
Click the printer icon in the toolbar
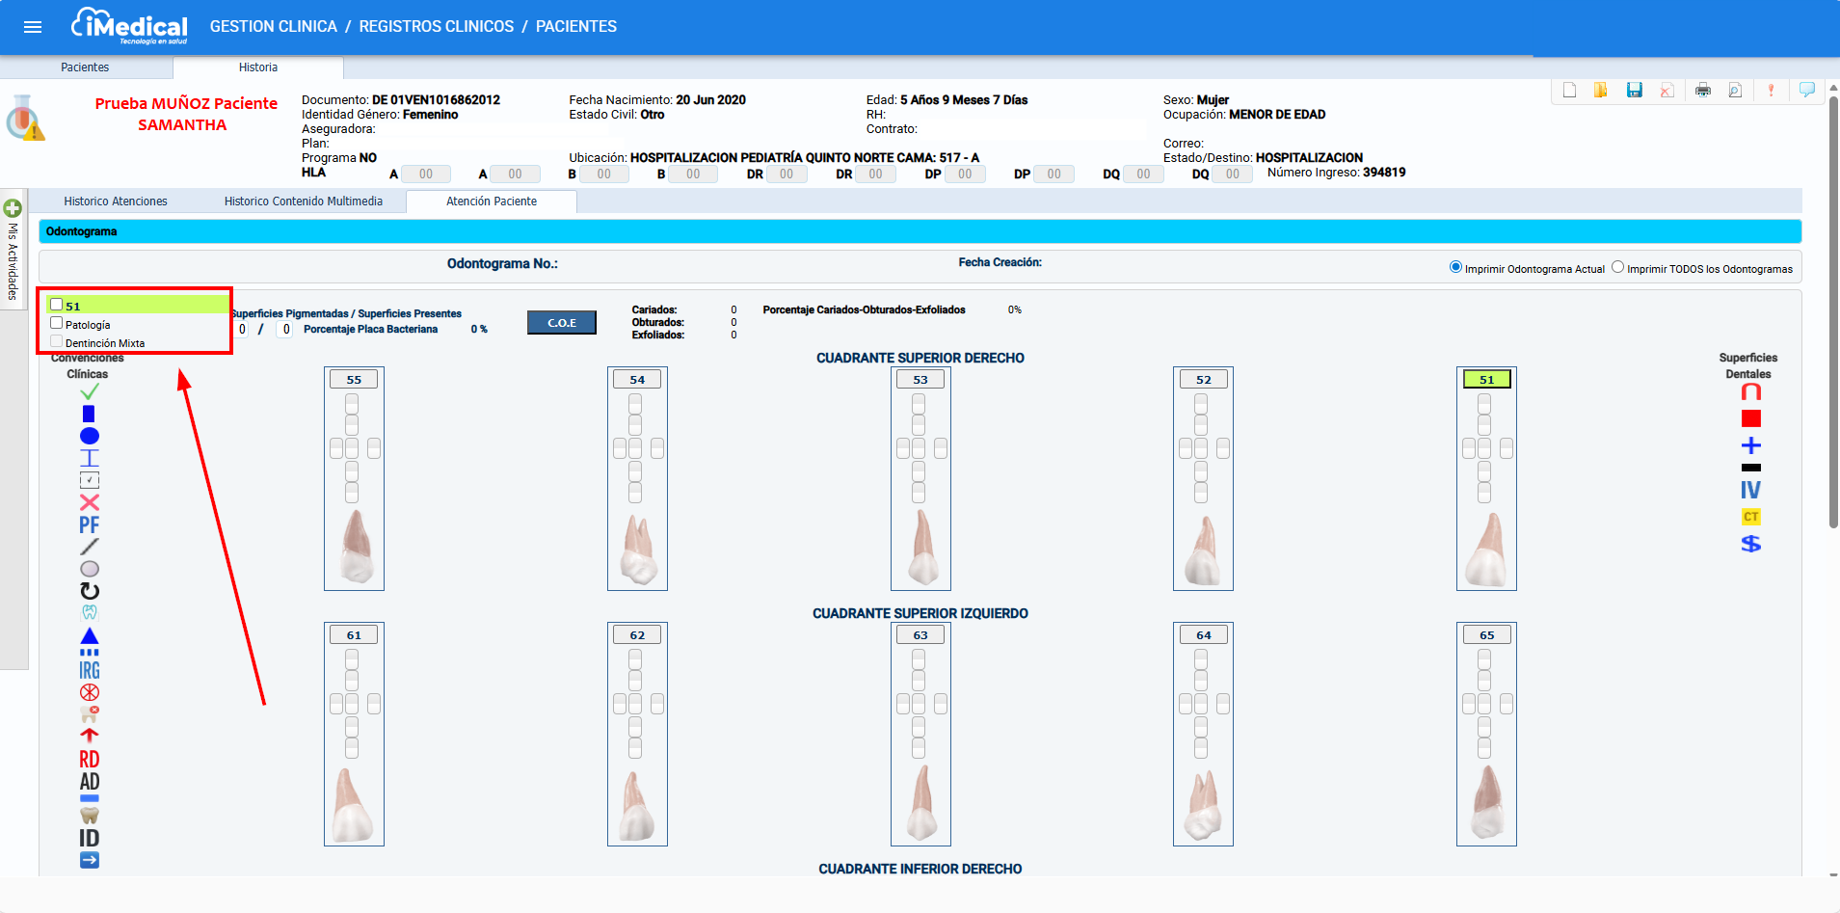tap(1702, 90)
